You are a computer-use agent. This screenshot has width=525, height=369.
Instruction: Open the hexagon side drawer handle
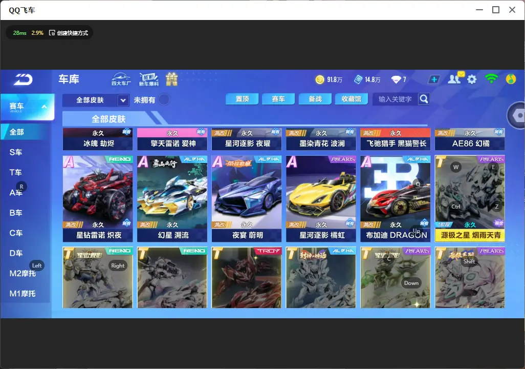point(517,115)
